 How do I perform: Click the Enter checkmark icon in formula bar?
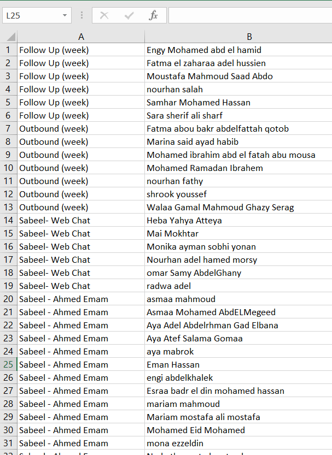click(x=129, y=15)
